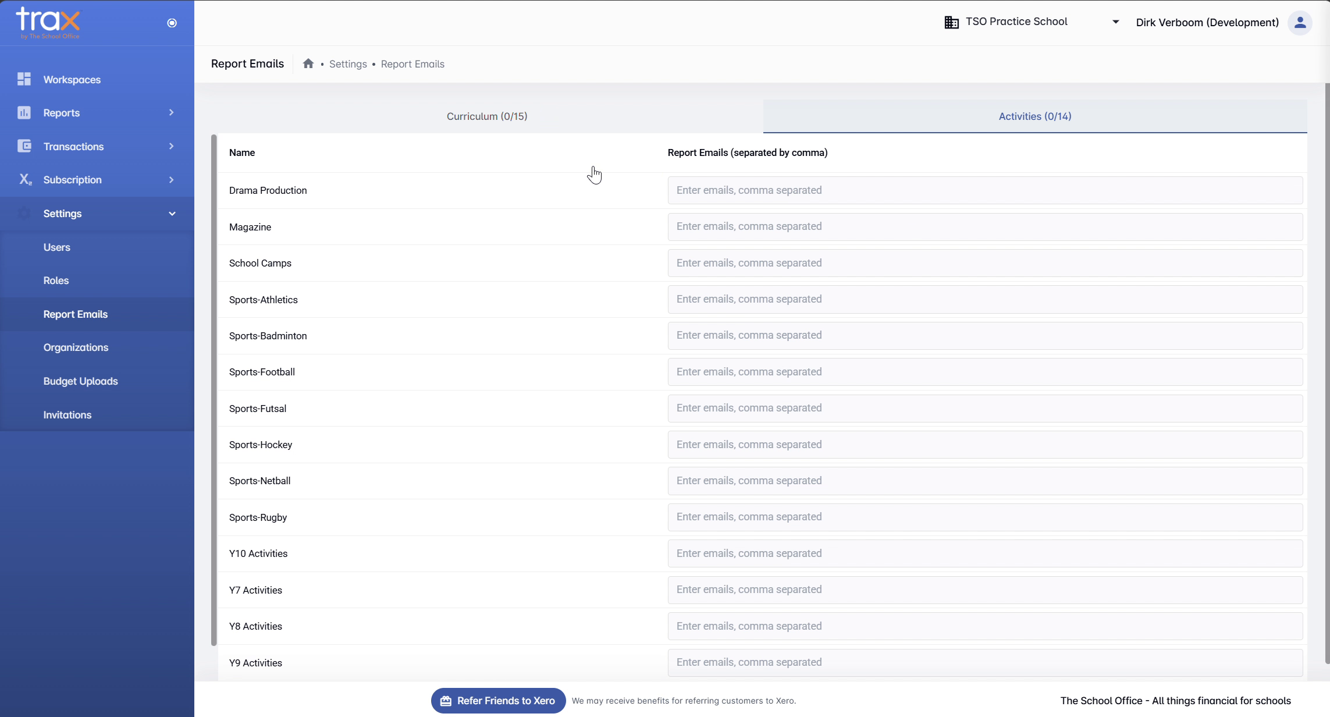Click email field for Sports-Athletics
Screen dimensions: 1330x717
(985, 299)
